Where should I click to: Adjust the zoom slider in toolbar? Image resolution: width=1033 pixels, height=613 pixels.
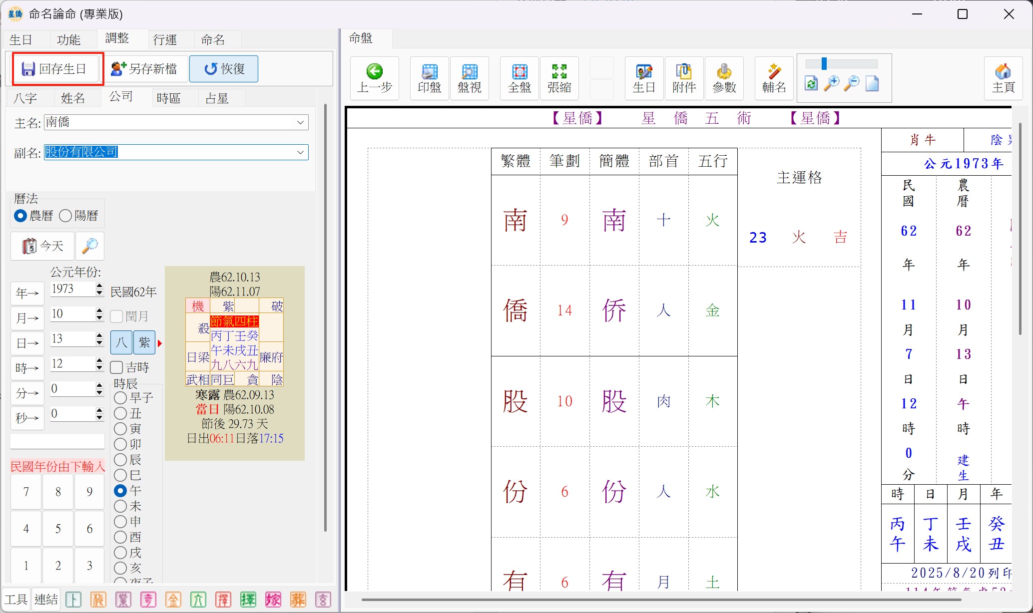pos(824,64)
